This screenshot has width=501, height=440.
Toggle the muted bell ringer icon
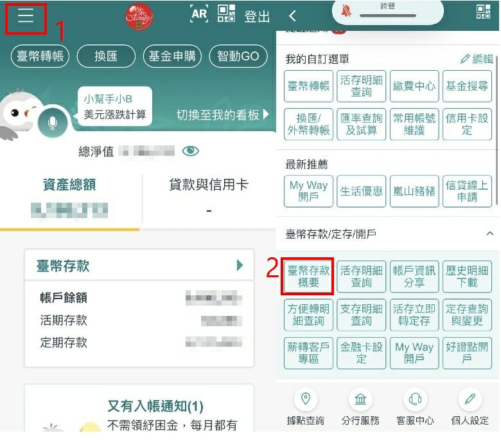click(x=346, y=12)
